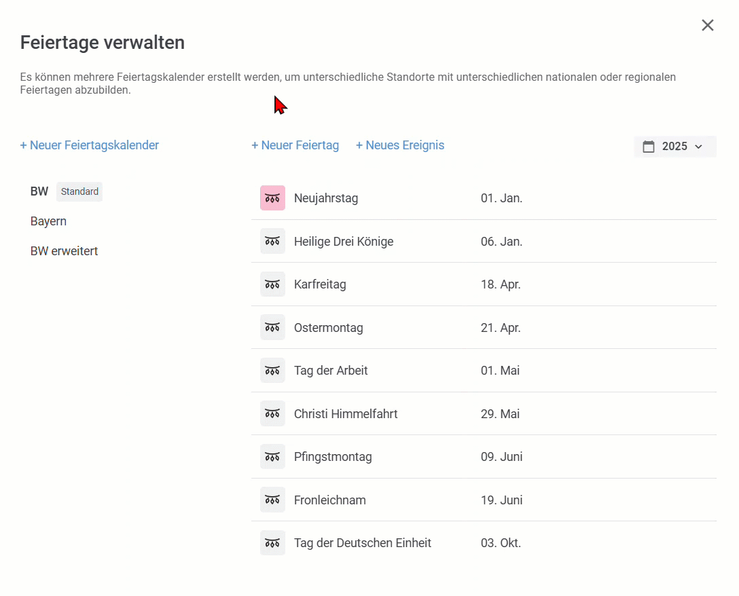Click the calendar icon in year selector
Screen dimensions: 739x596
coord(649,147)
